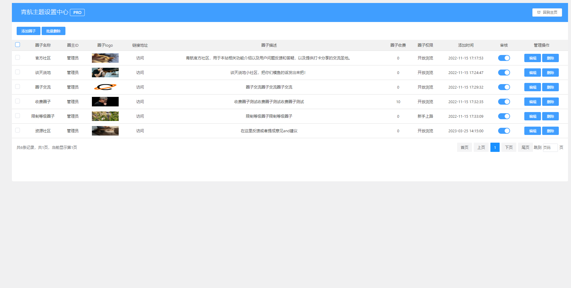Open the 官方社区 logo thumbnail
The image size is (571, 288).
(105, 58)
